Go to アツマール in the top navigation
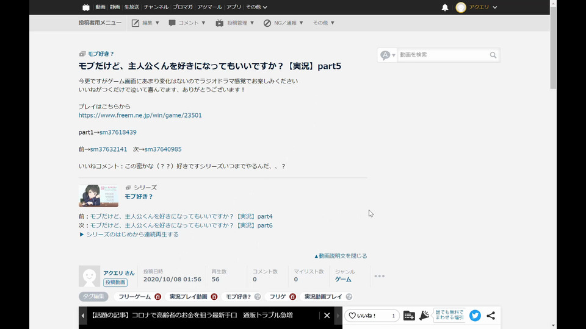Viewport: 586px width, 329px height. (x=209, y=7)
